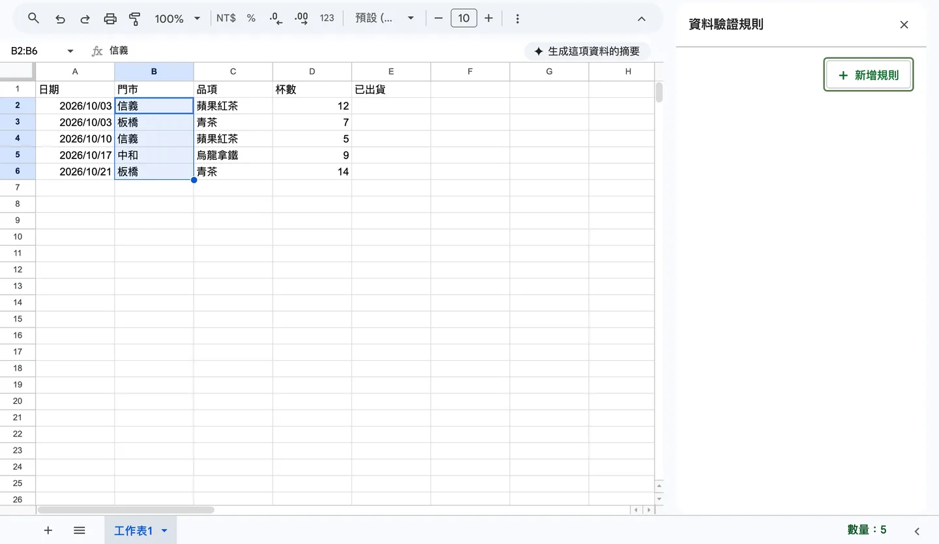Select the paint format roller icon
The height and width of the screenshot is (544, 939).
tap(135, 19)
